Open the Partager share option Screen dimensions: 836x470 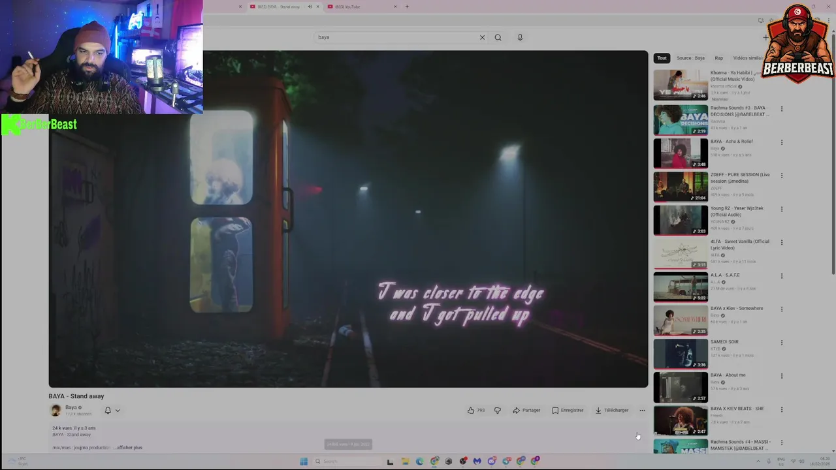(526, 411)
